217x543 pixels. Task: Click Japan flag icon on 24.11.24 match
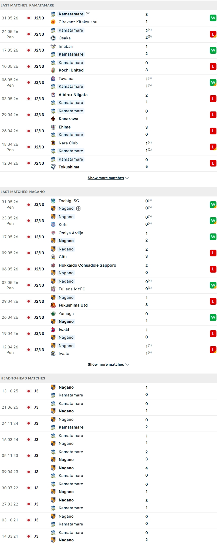(29, 423)
